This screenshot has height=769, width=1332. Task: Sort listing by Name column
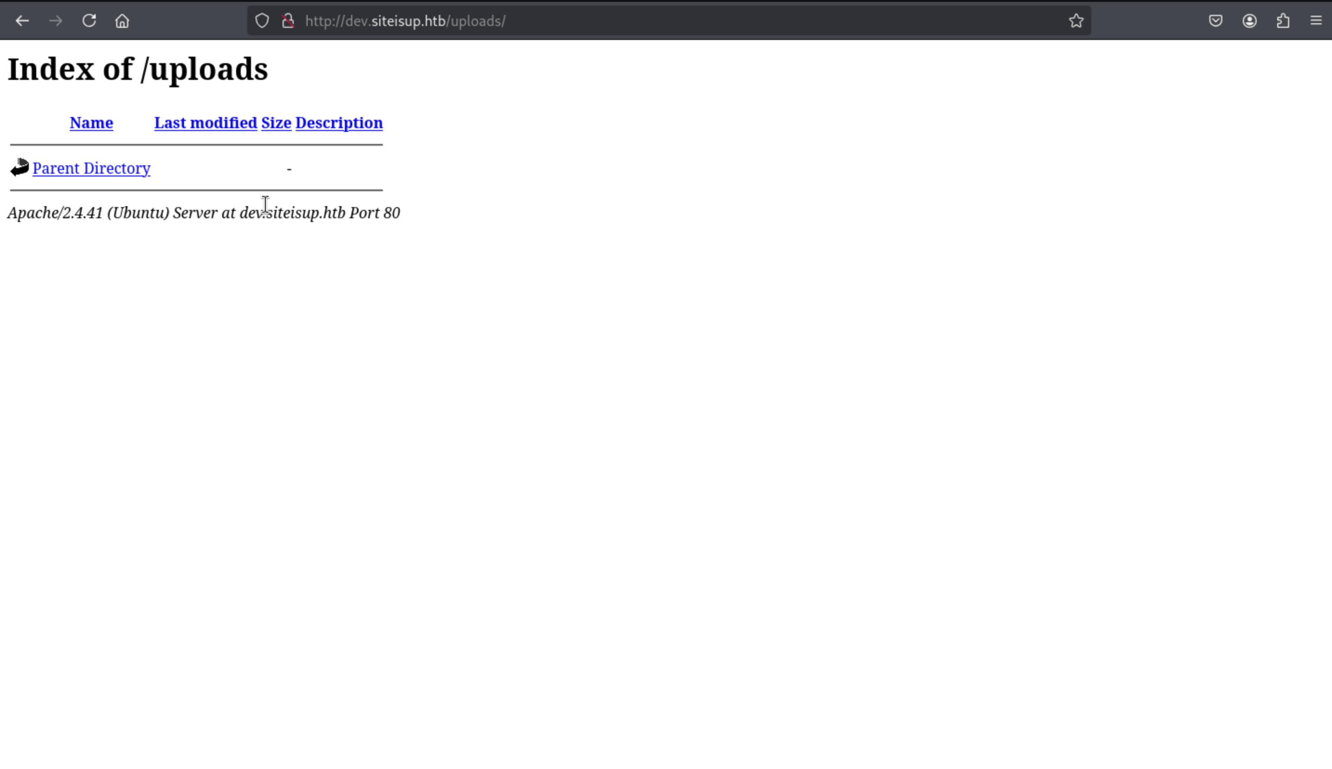click(92, 123)
